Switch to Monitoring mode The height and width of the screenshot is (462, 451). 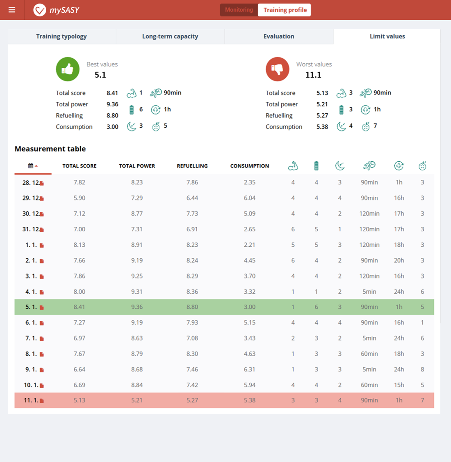[x=239, y=10]
